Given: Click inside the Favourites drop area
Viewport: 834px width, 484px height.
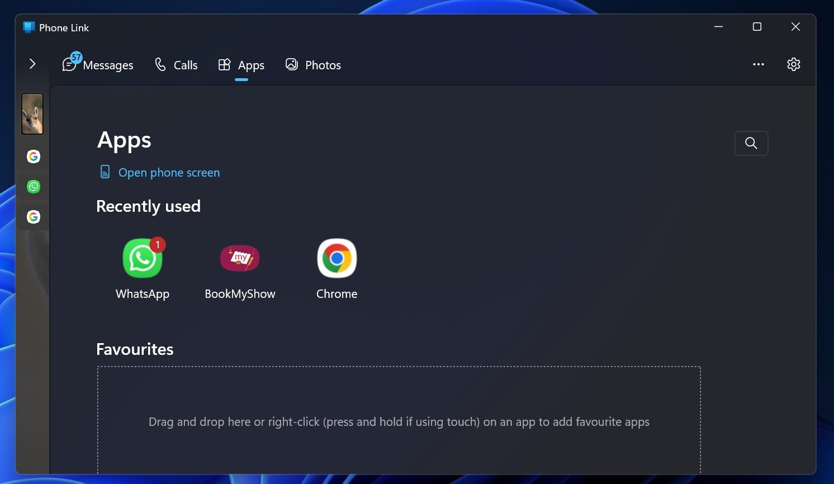Looking at the screenshot, I should click(399, 421).
